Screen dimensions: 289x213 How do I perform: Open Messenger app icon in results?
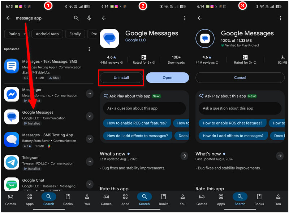point(12,94)
